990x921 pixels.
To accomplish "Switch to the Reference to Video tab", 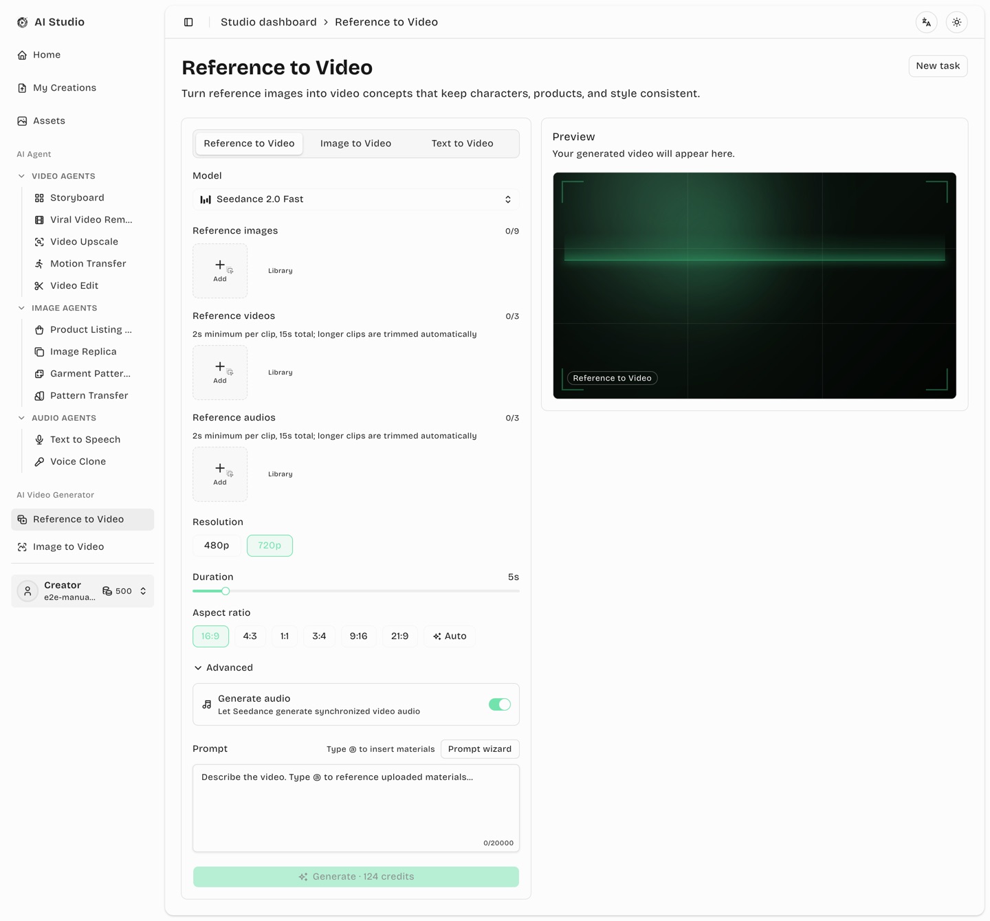I will tap(249, 144).
